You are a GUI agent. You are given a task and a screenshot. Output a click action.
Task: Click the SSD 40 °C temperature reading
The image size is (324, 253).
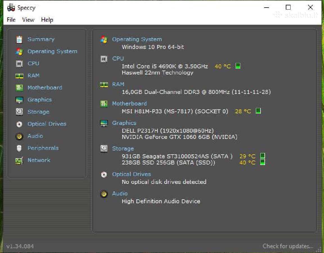pos(248,163)
